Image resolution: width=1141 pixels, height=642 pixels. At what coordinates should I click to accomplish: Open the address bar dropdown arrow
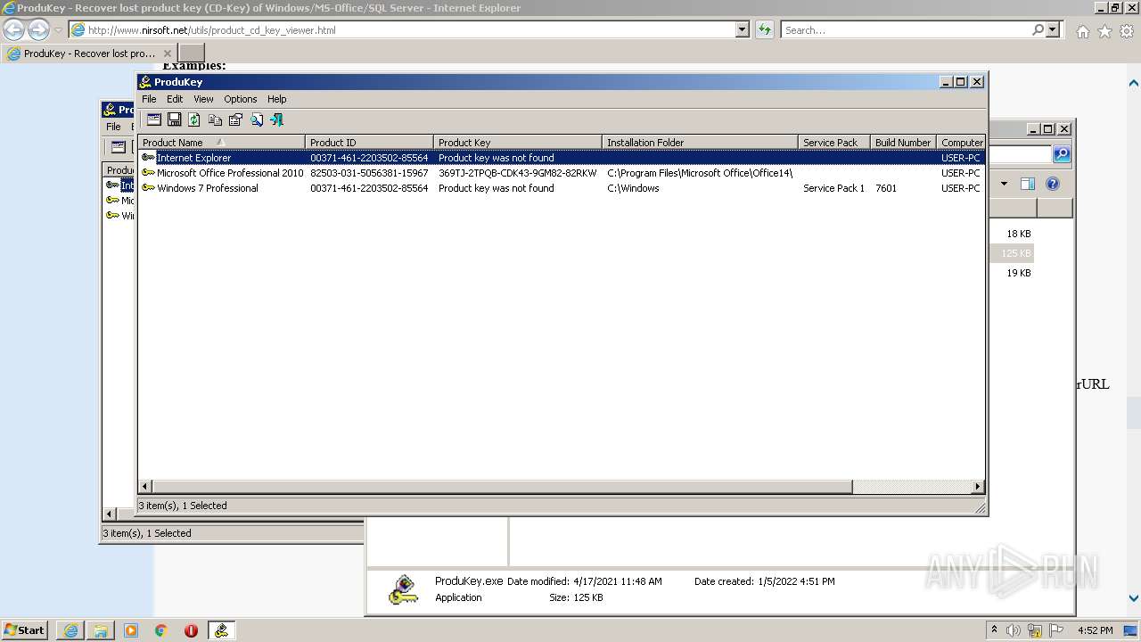pos(743,29)
